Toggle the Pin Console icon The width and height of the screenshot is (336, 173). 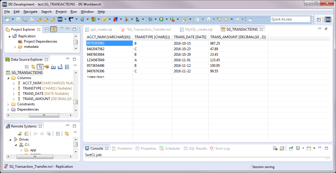point(291,148)
